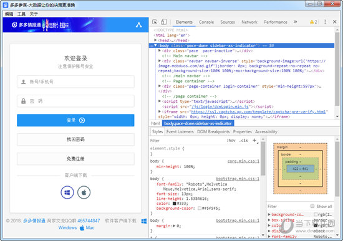Viewport: 343px width, 241px height.
Task: Expand computed box-sizing property
Action: pyautogui.click(x=269, y=220)
